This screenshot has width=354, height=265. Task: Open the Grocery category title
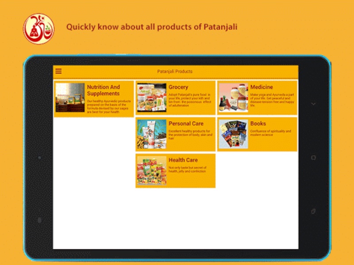tap(178, 87)
